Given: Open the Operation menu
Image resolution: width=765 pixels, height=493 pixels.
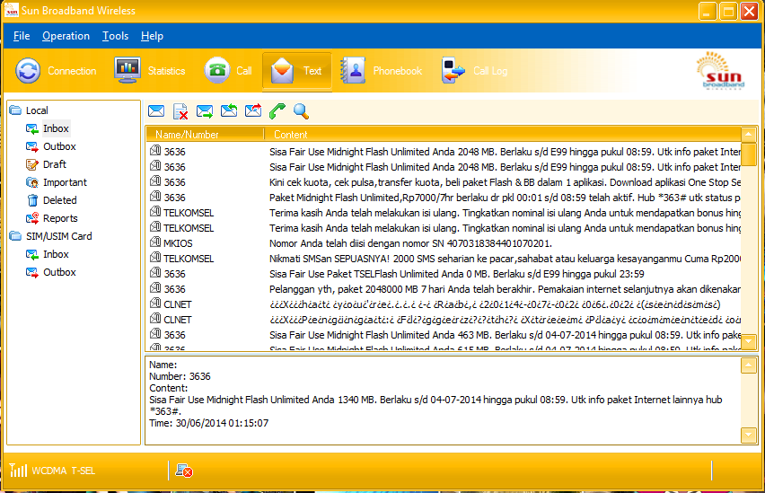Looking at the screenshot, I should tap(66, 36).
